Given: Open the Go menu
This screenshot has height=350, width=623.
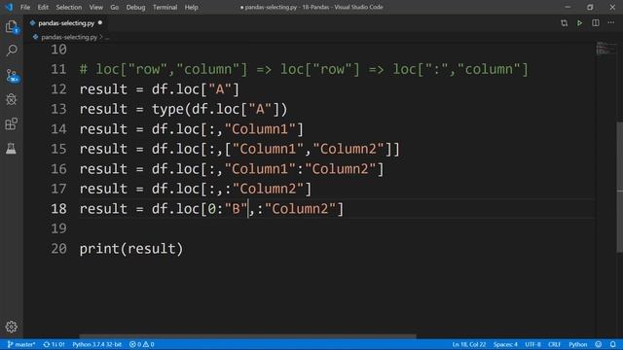Looking at the screenshot, I should click(115, 7).
